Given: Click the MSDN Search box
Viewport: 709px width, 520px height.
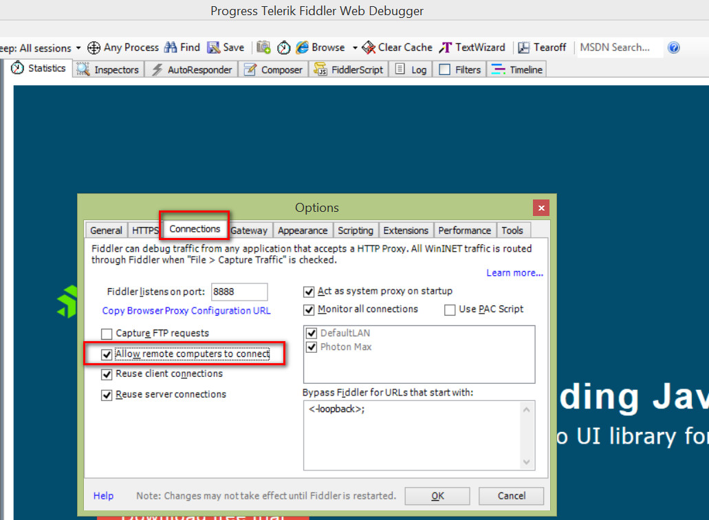Looking at the screenshot, I should (x=618, y=47).
